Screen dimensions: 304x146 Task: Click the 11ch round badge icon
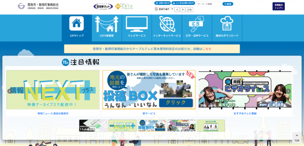65,62
